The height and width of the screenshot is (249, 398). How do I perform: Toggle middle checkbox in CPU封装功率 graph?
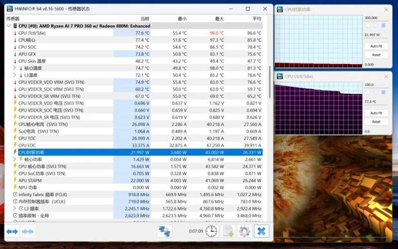(x=376, y=25)
